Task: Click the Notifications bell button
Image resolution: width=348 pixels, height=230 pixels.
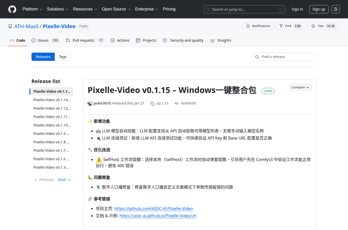Action: click(258, 26)
